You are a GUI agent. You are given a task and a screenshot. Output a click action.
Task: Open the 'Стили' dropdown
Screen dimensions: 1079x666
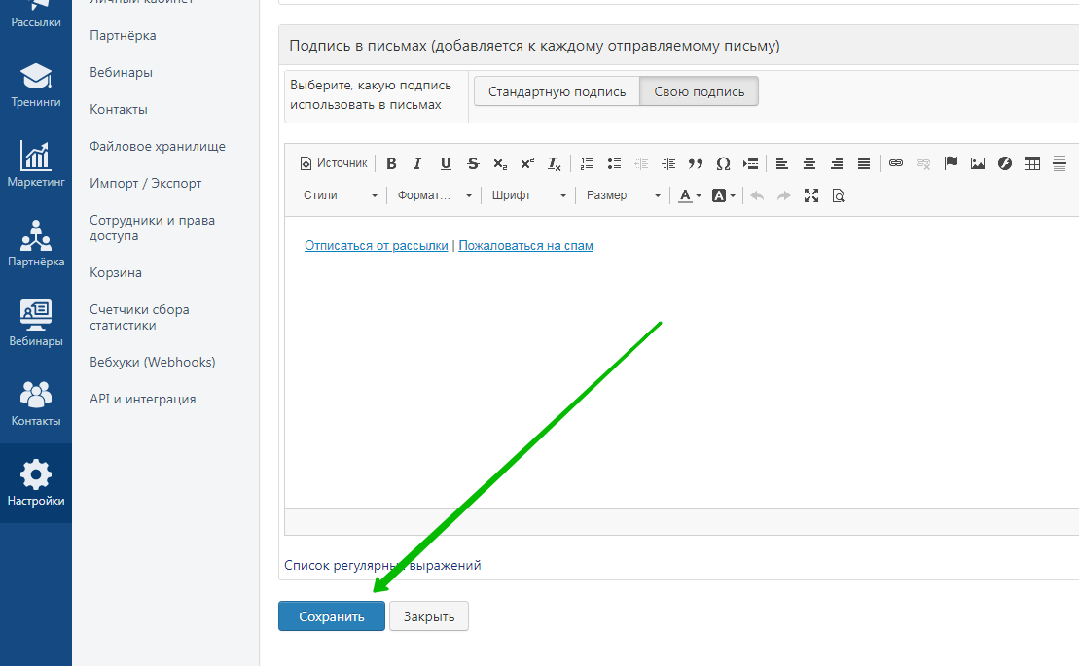pyautogui.click(x=340, y=195)
